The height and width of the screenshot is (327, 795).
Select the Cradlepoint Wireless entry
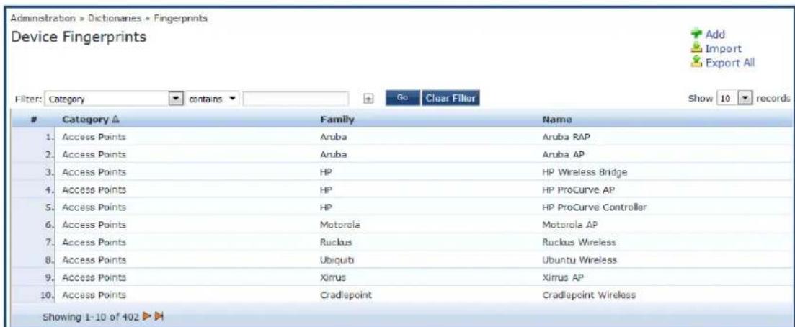point(589,295)
